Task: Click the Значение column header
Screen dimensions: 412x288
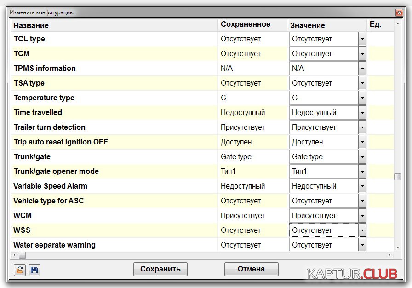Action: point(307,25)
